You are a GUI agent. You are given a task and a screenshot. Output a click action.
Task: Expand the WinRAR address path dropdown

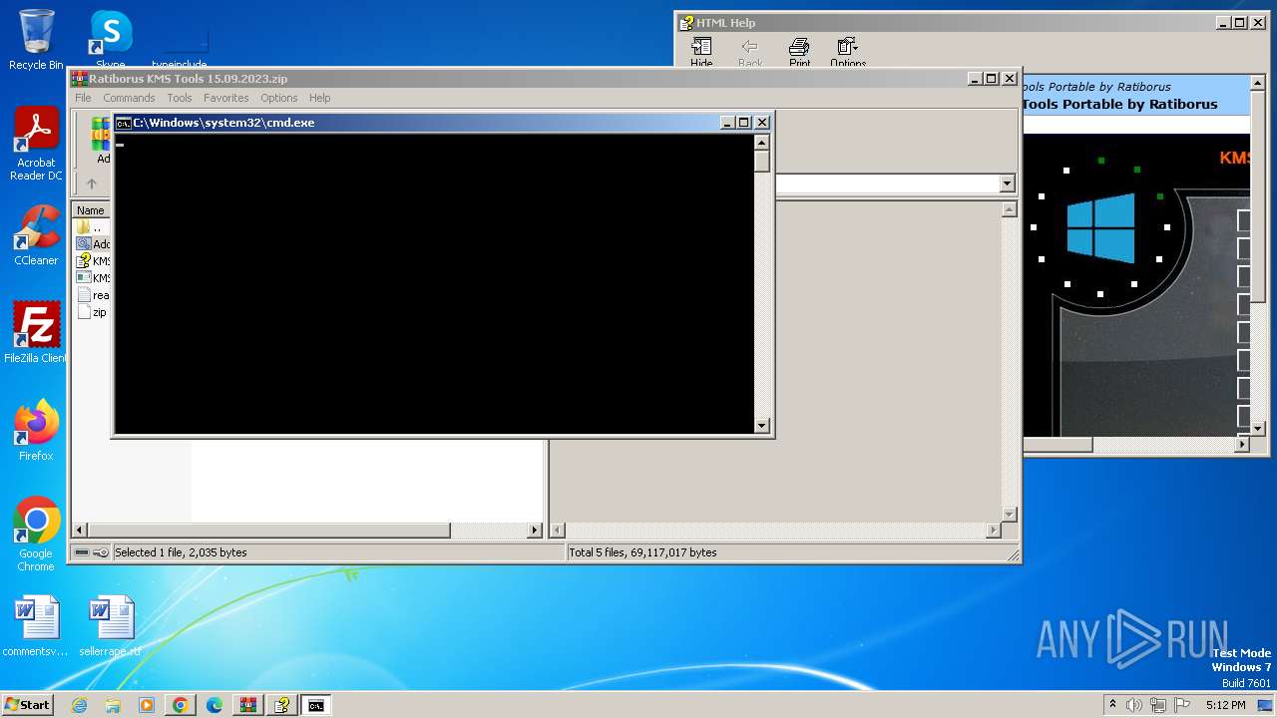click(1007, 183)
